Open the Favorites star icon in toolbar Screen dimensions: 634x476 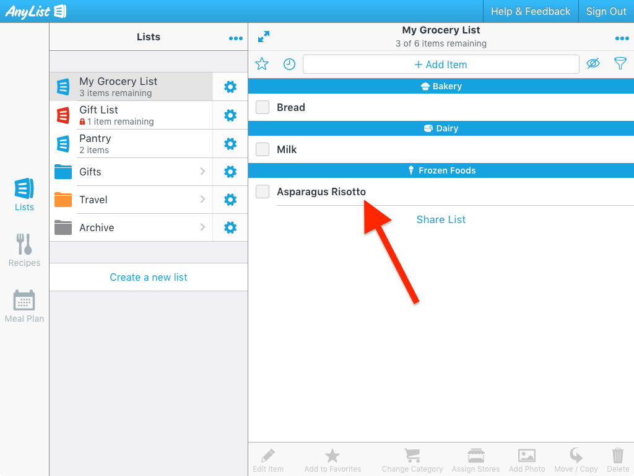pyautogui.click(x=262, y=64)
